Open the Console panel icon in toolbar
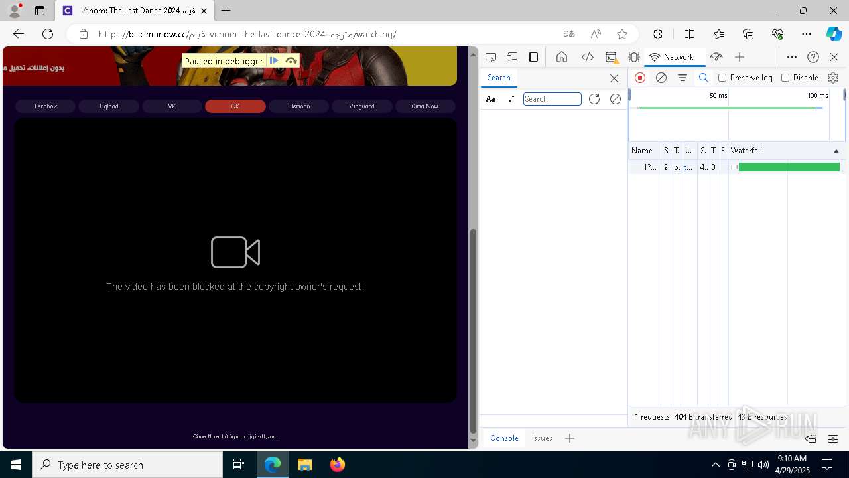 (x=612, y=57)
